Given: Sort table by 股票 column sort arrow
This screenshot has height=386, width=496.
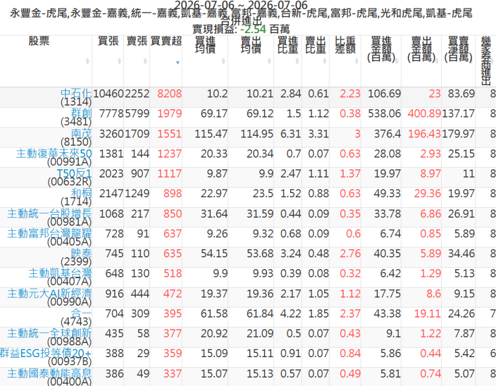Looking at the screenshot, I should pyautogui.click(x=87, y=61).
